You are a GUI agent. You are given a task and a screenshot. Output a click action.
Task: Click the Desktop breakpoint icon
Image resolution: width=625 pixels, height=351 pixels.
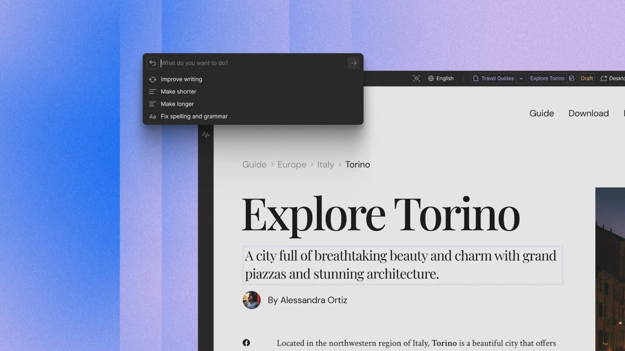click(x=604, y=79)
